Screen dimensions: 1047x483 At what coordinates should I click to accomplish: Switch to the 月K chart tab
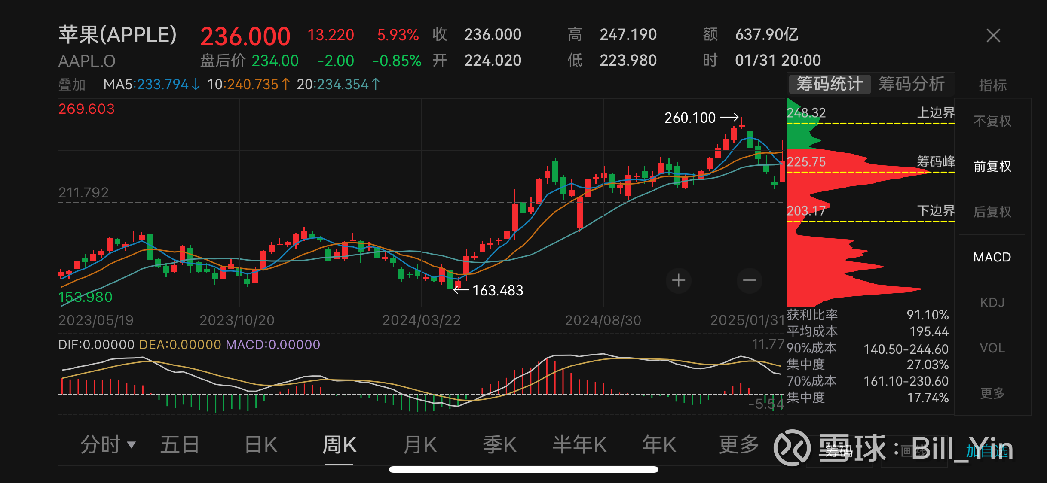(419, 445)
